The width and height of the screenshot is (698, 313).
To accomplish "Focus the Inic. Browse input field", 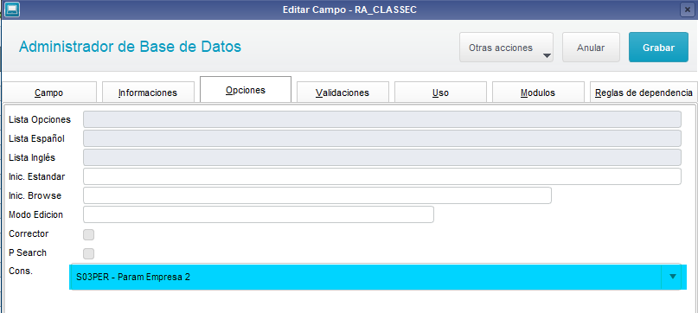I will (317, 195).
